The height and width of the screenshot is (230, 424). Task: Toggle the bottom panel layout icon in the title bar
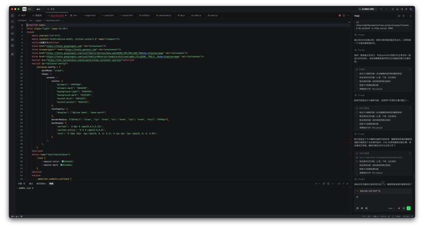pyautogui.click(x=397, y=9)
